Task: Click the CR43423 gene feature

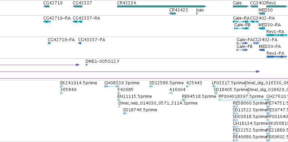Action: (172, 13)
